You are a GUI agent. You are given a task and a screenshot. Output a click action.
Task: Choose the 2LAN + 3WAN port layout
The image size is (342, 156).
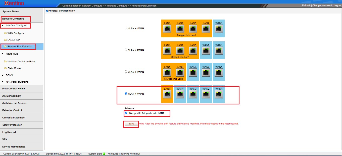point(126,72)
